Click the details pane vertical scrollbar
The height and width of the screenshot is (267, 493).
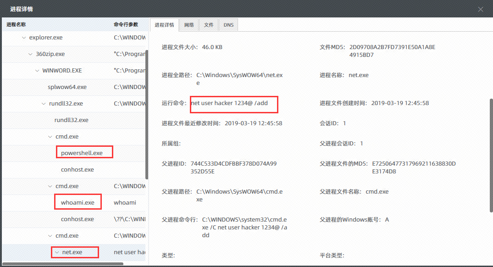490,138
